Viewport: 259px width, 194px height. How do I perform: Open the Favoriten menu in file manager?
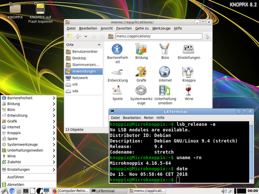click(124, 28)
